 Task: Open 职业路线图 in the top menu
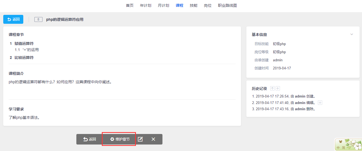[227, 5]
